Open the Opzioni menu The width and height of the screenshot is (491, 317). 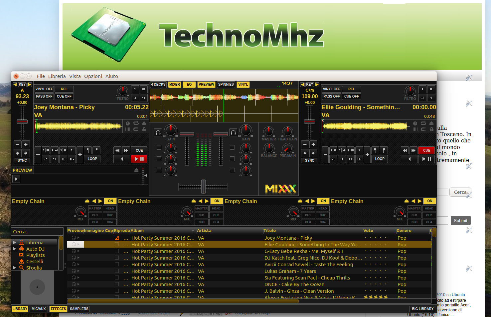click(x=93, y=76)
